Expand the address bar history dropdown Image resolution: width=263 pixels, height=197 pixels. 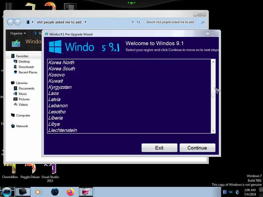(x=133, y=22)
